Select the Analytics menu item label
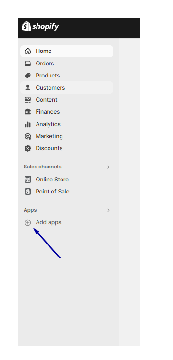173x360 pixels. coord(48,124)
